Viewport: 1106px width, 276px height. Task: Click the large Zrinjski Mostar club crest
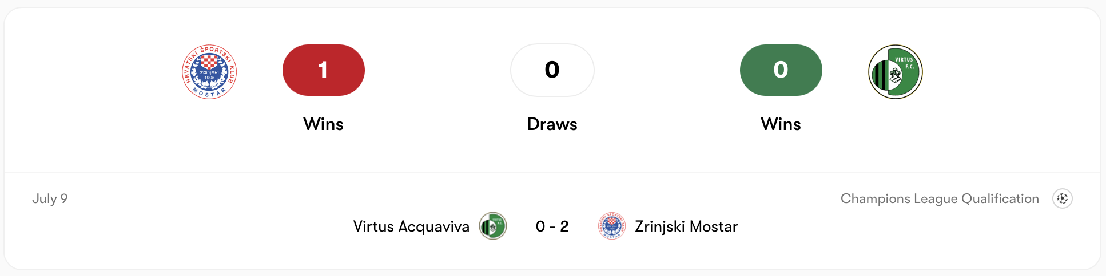pyautogui.click(x=209, y=72)
